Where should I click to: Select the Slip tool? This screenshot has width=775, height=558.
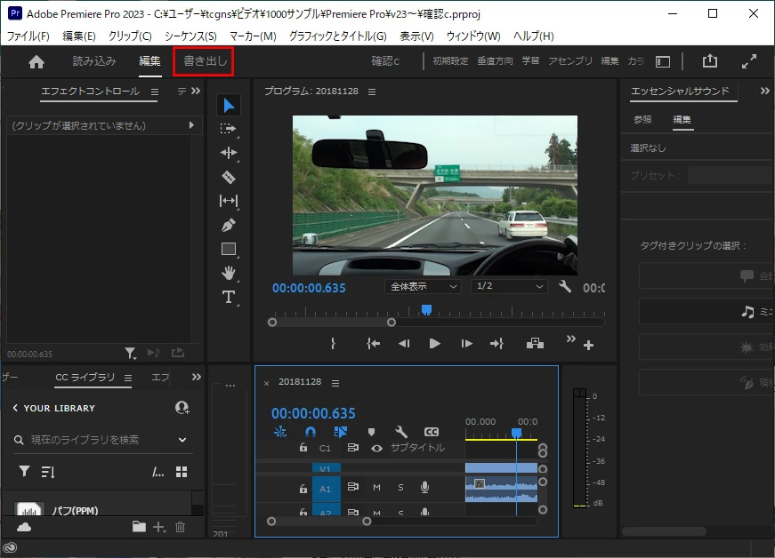pyautogui.click(x=229, y=201)
